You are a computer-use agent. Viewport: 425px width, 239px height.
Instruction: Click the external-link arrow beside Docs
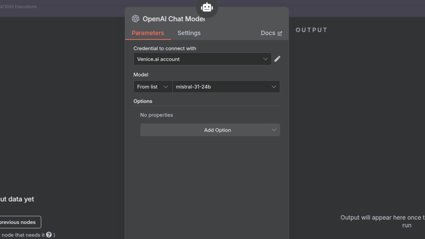[x=280, y=33]
